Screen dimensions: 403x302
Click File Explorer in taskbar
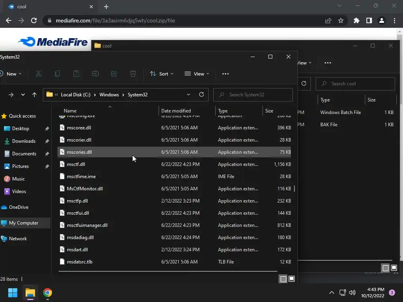[x=30, y=293]
